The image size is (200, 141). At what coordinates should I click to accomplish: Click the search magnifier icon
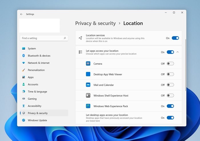tap(65, 38)
